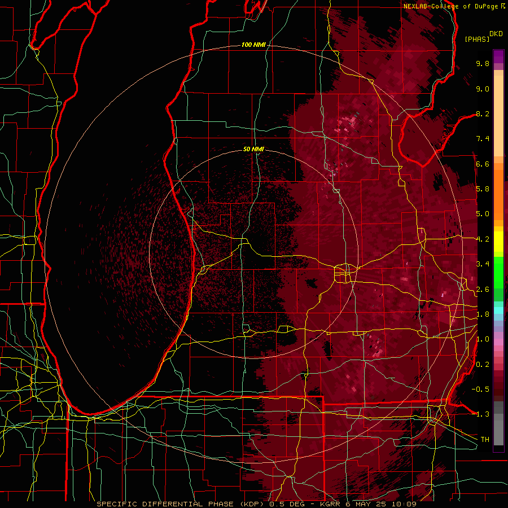Select the 0.2 scale label
Image resolution: width=508 pixels, height=508 pixels.
point(483,365)
